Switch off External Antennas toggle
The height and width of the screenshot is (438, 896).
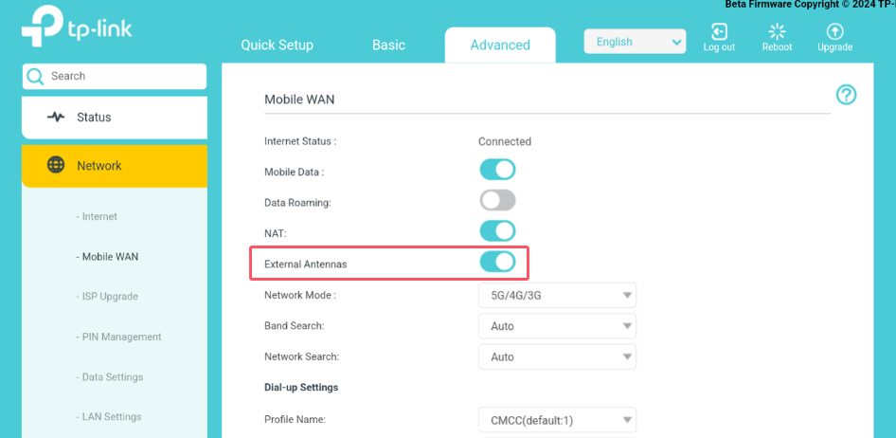click(x=497, y=262)
